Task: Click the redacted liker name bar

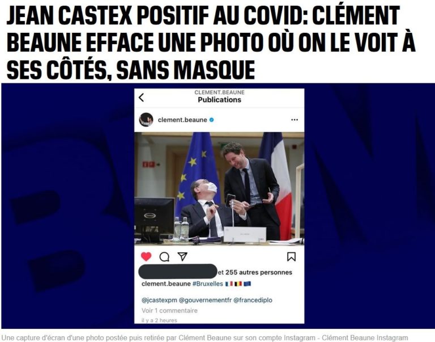Action: [x=177, y=272]
